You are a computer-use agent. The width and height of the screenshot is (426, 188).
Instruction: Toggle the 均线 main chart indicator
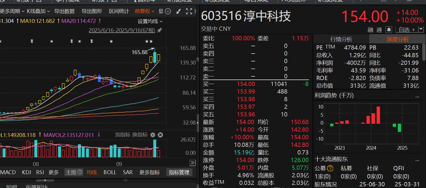(92, 172)
